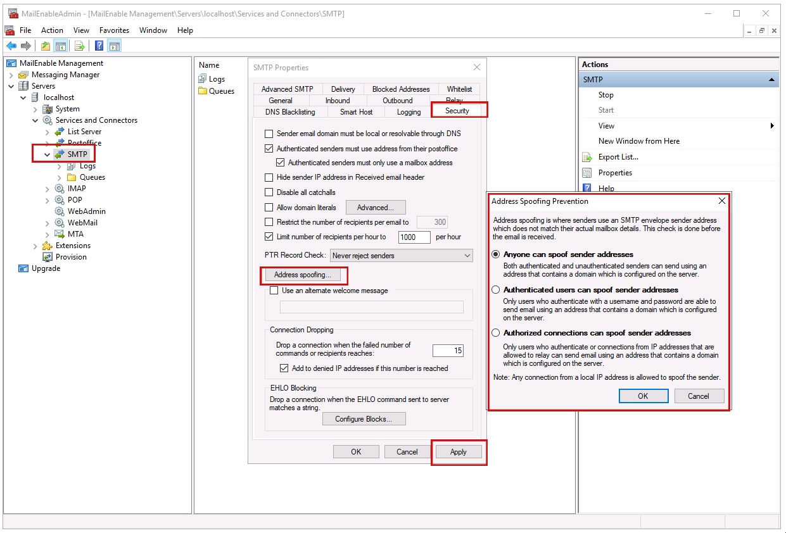
Task: Click the Servers node icon in tree
Action: pyautogui.click(x=23, y=86)
